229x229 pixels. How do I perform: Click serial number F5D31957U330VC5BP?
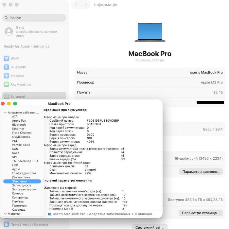(103, 121)
